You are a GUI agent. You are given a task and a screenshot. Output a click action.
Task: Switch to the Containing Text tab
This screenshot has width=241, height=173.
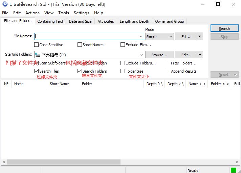[x=50, y=21]
